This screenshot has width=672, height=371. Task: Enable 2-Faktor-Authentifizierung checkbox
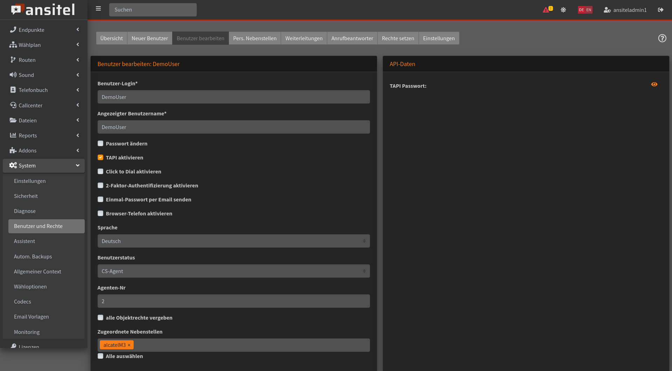[x=100, y=185]
